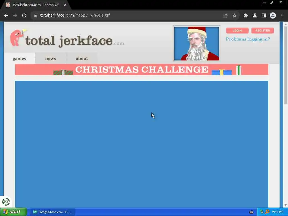Click the page vertical scrollbar thumb
This screenshot has height=216, width=288.
(x=285, y=65)
